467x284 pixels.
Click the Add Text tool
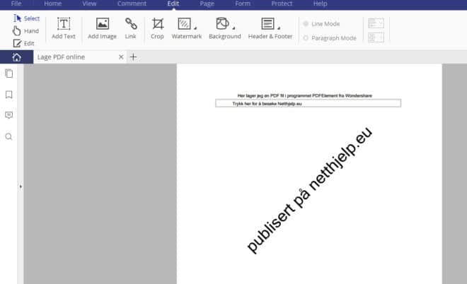[64, 28]
